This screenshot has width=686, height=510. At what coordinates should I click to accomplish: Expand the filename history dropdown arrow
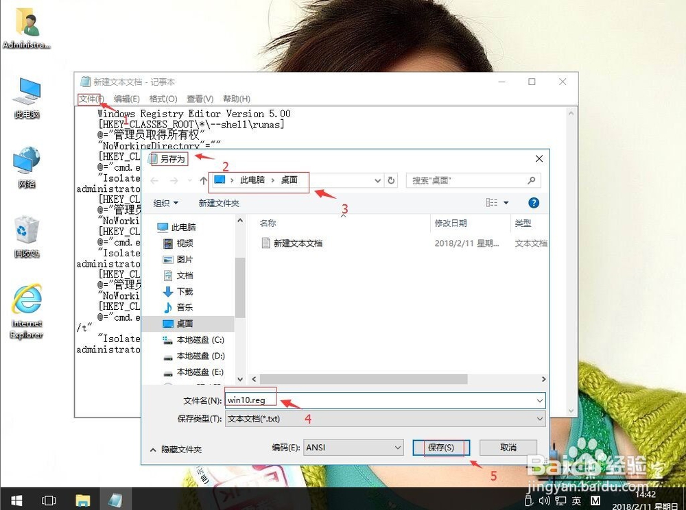(539, 400)
